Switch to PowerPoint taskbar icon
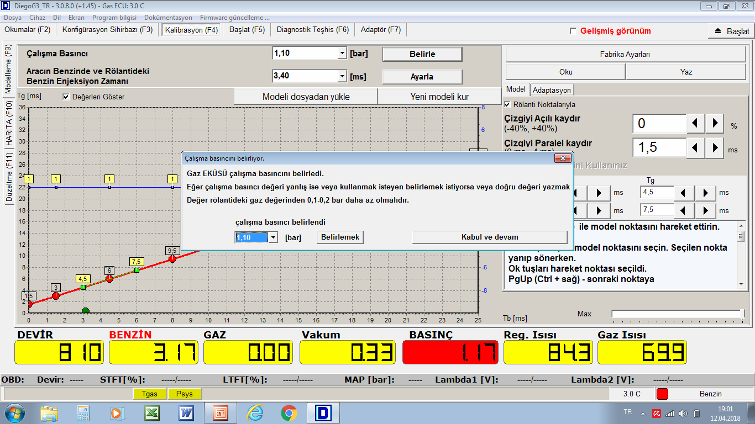The image size is (755, 424). click(221, 413)
